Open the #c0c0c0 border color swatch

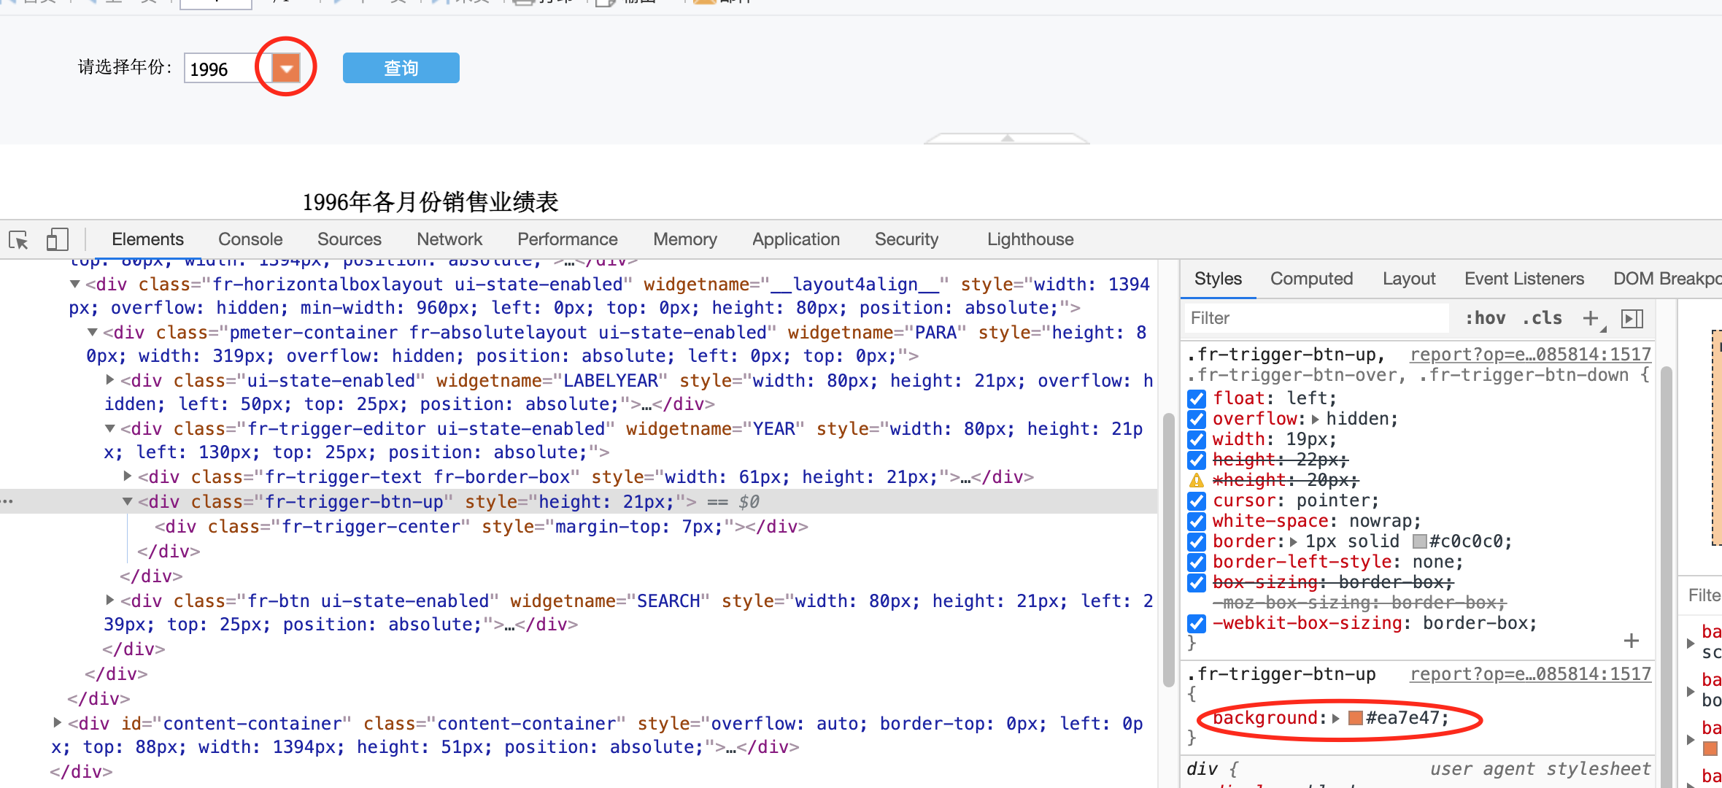tap(1419, 541)
